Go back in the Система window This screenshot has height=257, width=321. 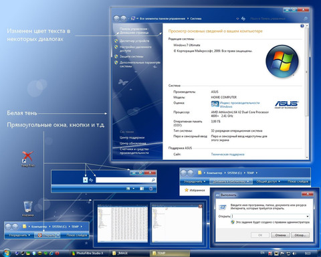116,19
